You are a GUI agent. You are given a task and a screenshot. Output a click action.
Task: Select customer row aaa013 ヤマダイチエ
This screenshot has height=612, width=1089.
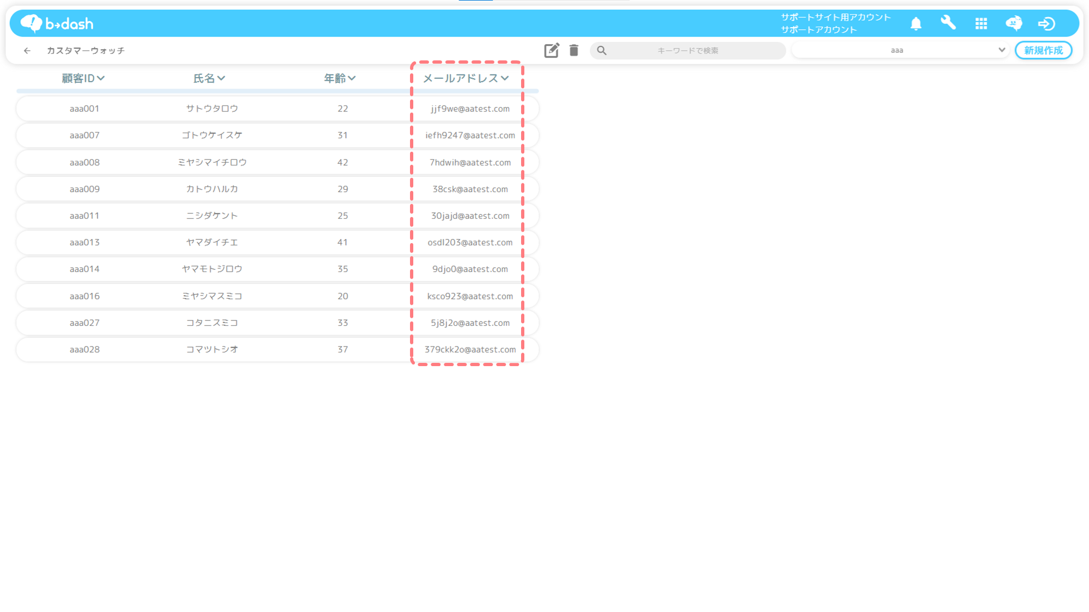[x=212, y=242]
